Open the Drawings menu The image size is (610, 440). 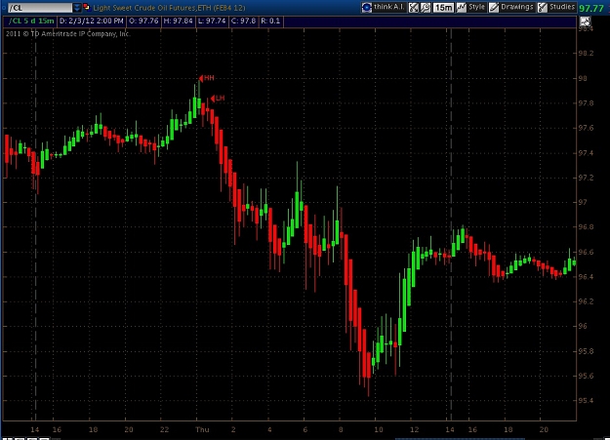(x=516, y=7)
